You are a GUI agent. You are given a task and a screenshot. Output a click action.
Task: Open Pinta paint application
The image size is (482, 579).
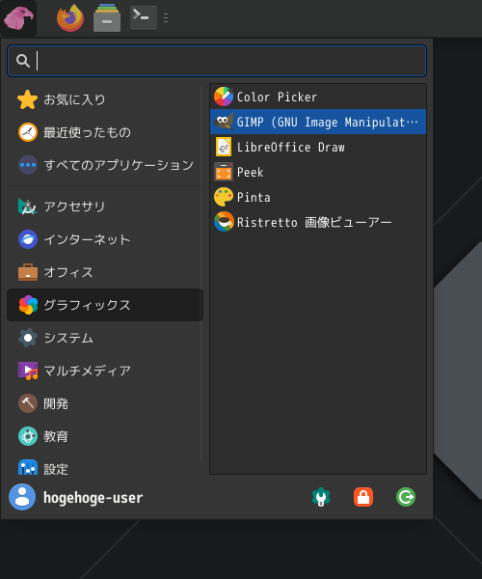[318, 197]
